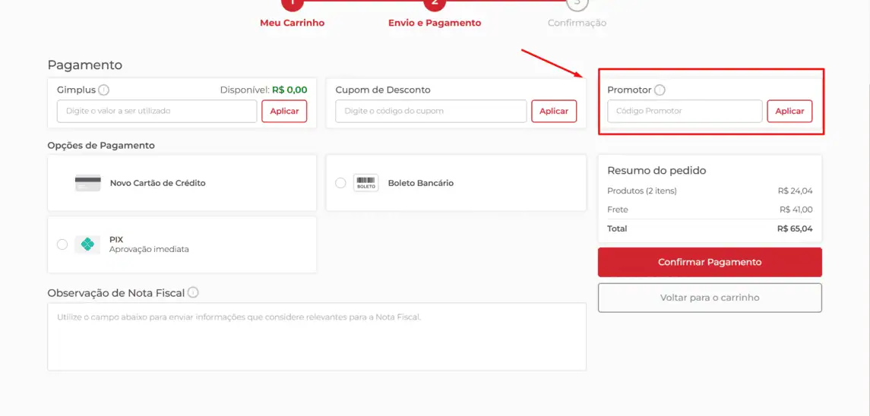Screen dimensions: 870x416
Task: Go to the Confirmação step
Action: coord(577,23)
